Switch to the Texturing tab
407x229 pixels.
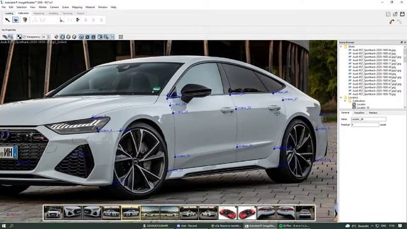point(67,13)
